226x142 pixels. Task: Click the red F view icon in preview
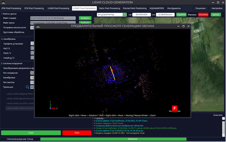point(175,108)
